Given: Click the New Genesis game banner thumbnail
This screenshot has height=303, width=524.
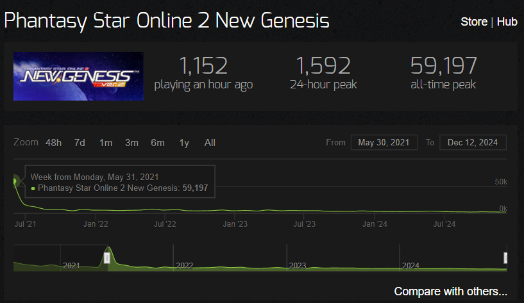Looking at the screenshot, I should coord(78,76).
